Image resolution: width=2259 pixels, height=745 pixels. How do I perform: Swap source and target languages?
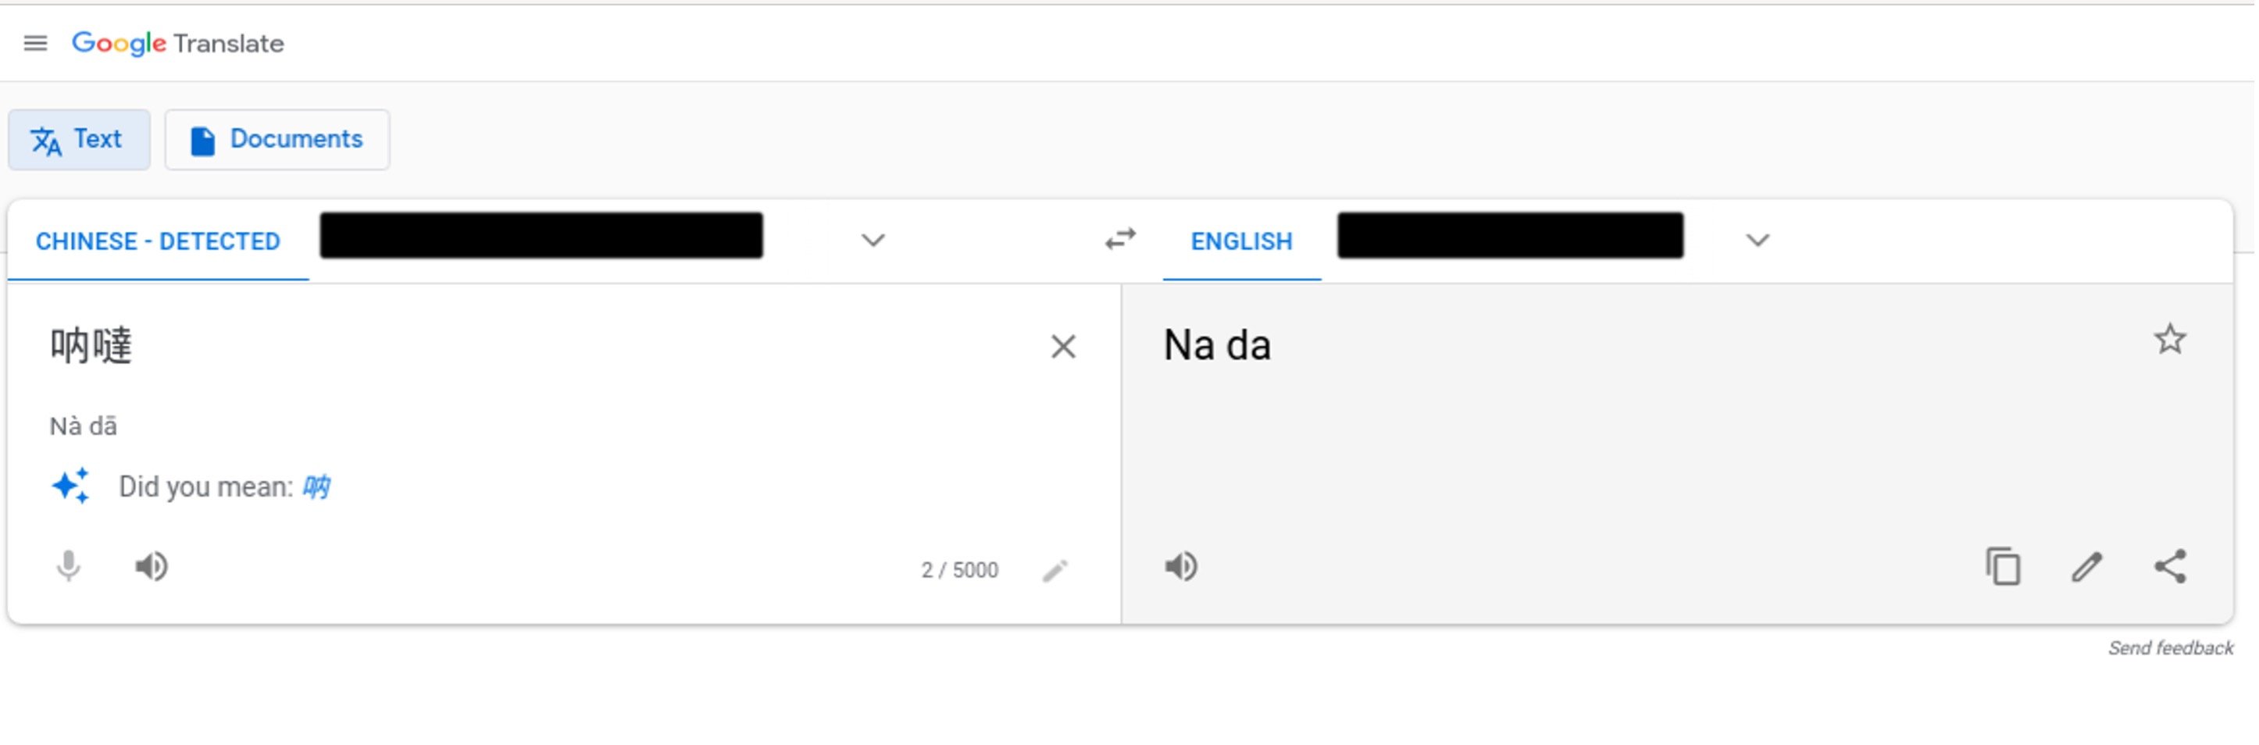[x=1121, y=239]
